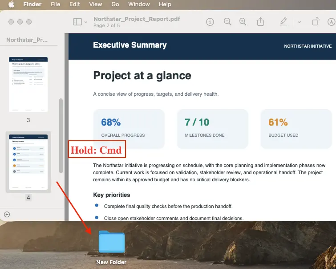Screen dimensions: 336x269
Task: Zoom in on the PDF
Action: [243, 22]
